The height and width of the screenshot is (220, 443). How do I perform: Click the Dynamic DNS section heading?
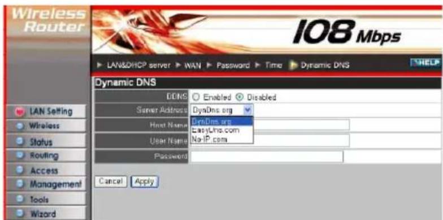click(x=125, y=83)
